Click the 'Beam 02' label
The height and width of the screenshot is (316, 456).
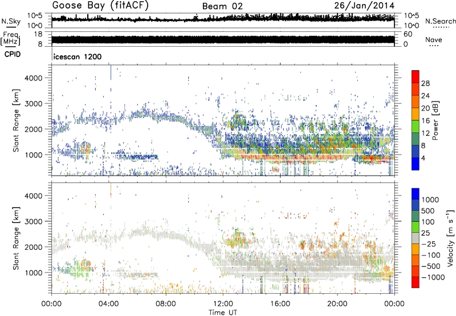coord(222,6)
